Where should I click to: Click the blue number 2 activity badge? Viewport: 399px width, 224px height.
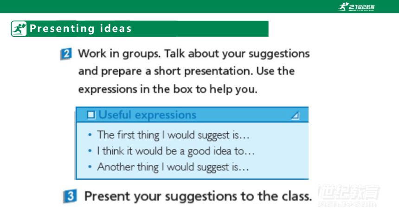click(66, 54)
